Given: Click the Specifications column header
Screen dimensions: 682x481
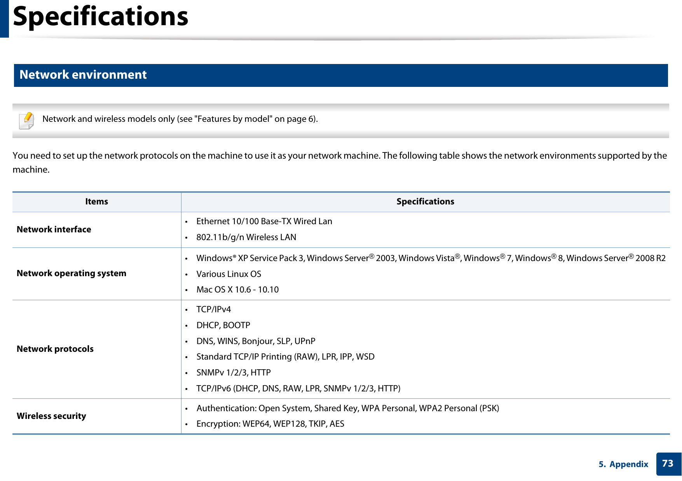Looking at the screenshot, I should click(x=425, y=201).
